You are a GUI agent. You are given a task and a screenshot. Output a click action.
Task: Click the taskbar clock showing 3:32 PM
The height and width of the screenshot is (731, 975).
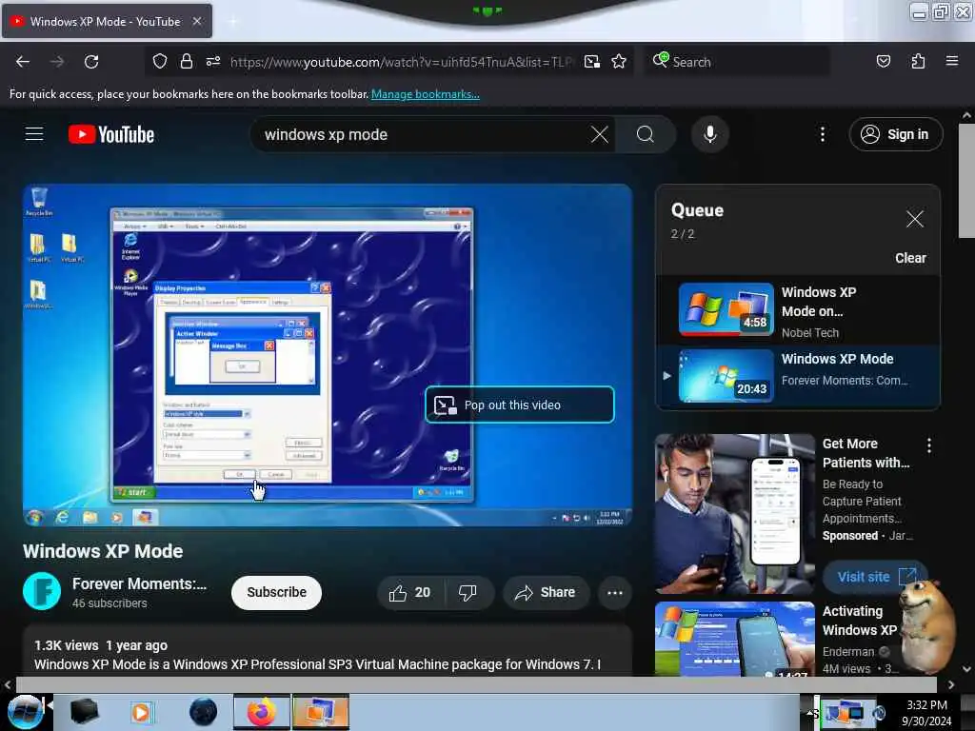tap(926, 713)
